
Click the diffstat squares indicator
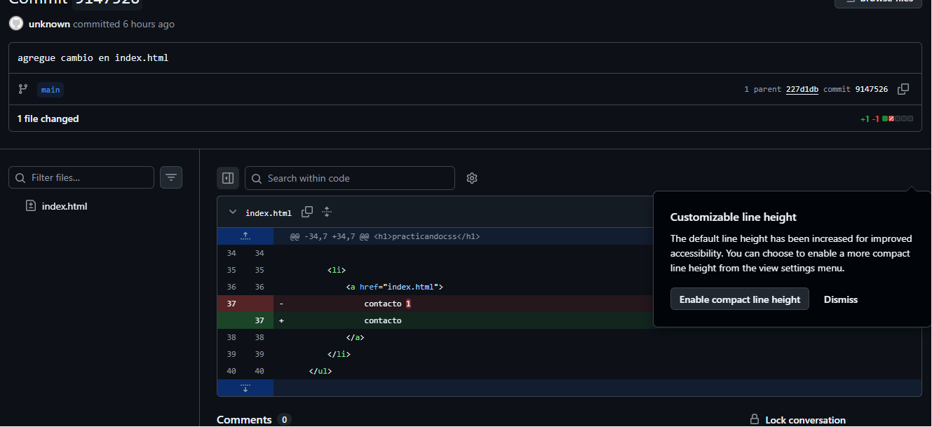pos(898,119)
